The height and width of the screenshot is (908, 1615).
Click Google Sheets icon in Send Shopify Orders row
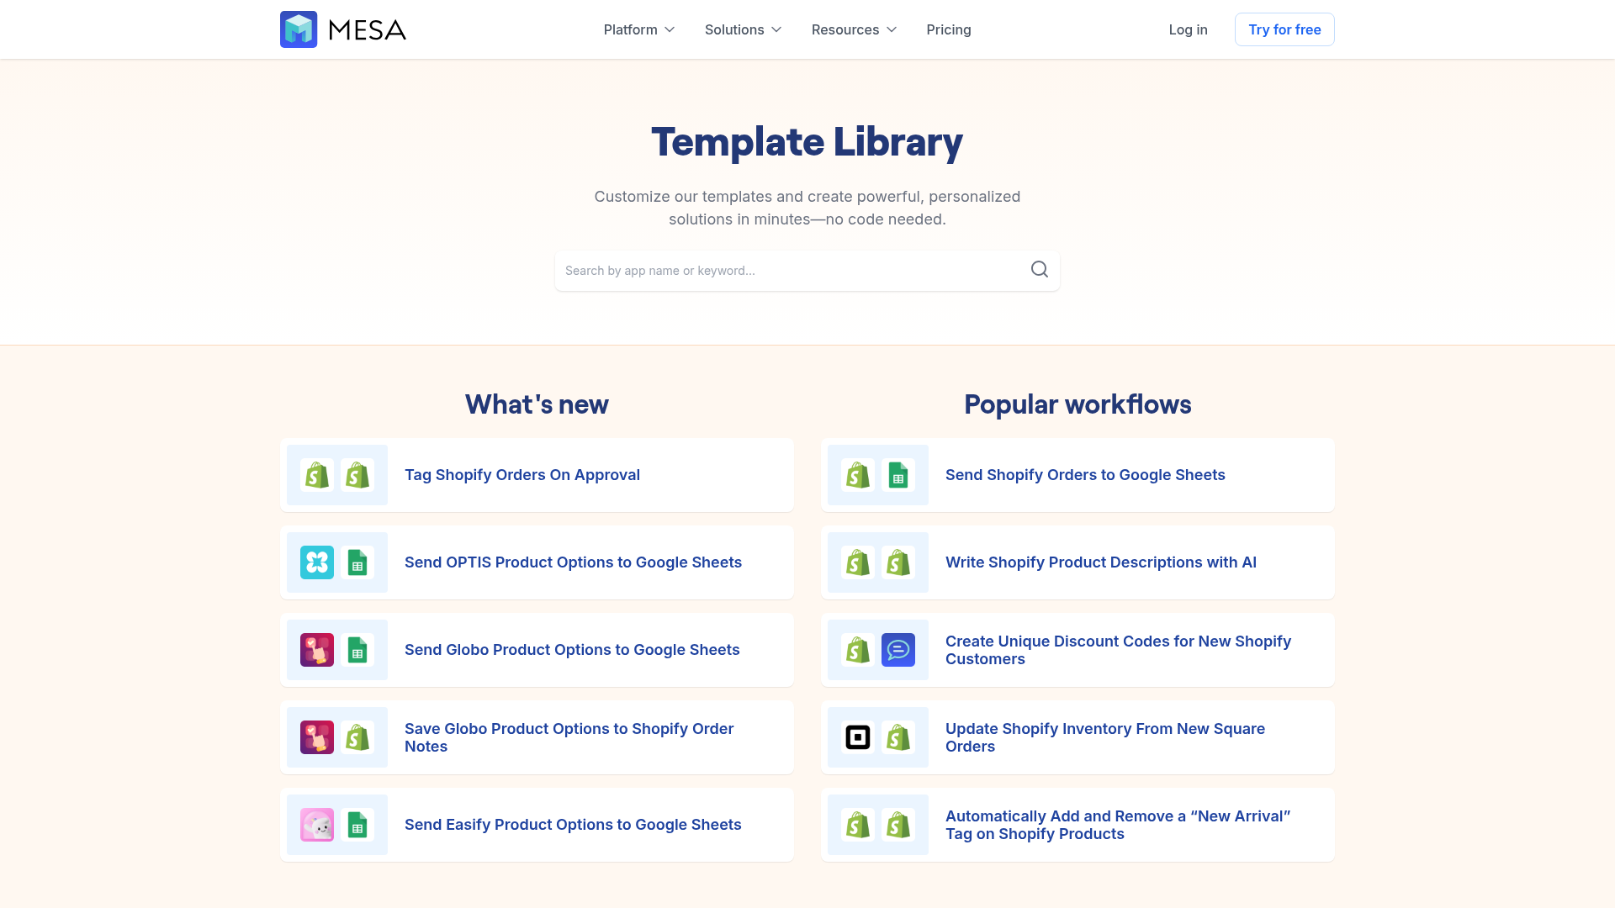click(898, 475)
